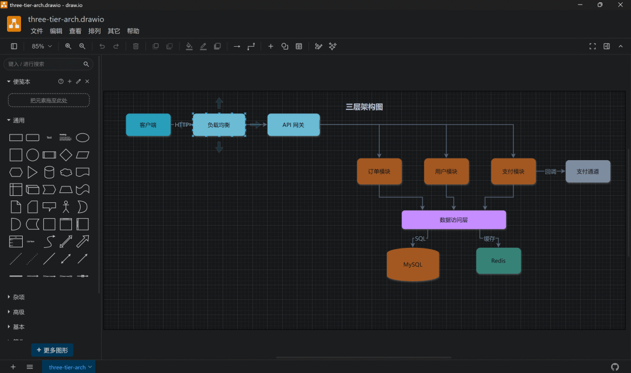Open the 查看 menu

click(75, 31)
